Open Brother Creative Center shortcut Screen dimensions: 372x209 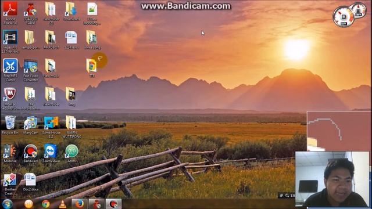pyautogui.click(x=10, y=183)
